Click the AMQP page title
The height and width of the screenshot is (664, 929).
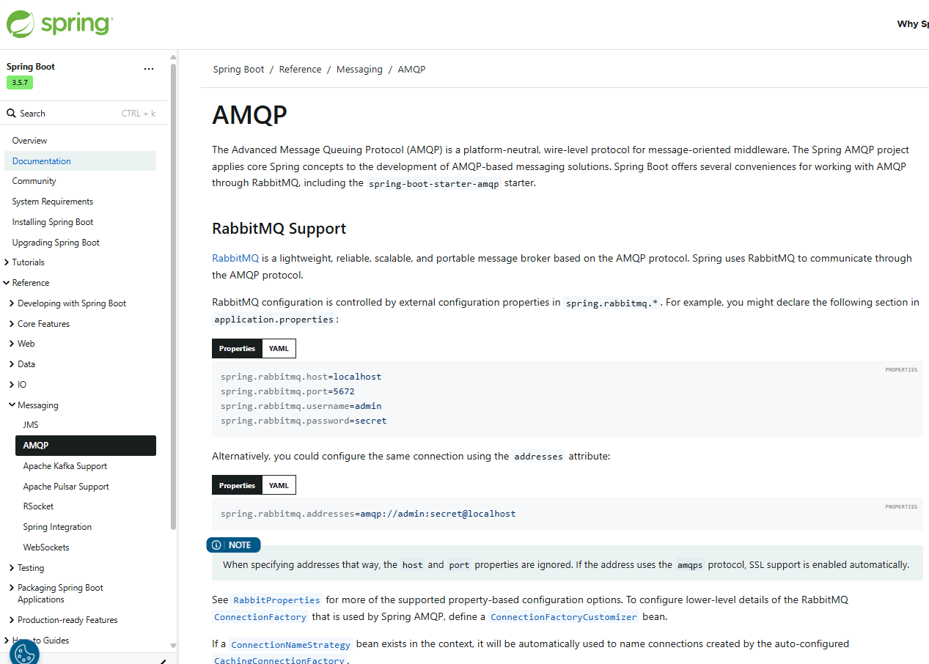click(x=249, y=115)
